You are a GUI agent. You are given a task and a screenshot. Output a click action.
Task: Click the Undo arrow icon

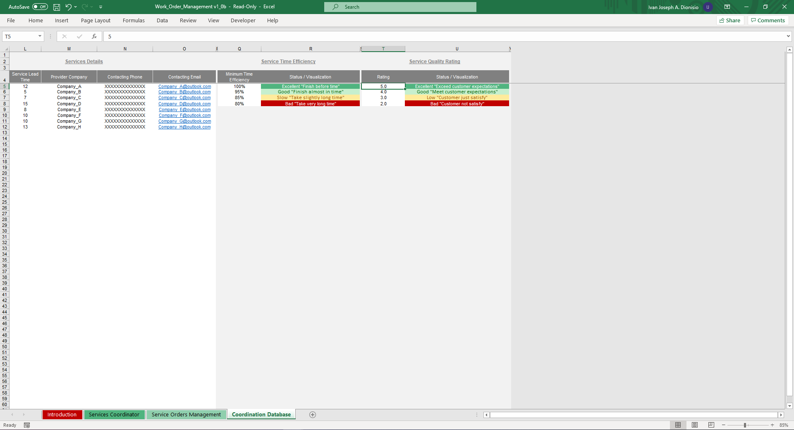coord(68,7)
